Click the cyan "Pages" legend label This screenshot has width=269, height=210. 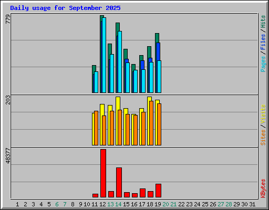[263, 64]
